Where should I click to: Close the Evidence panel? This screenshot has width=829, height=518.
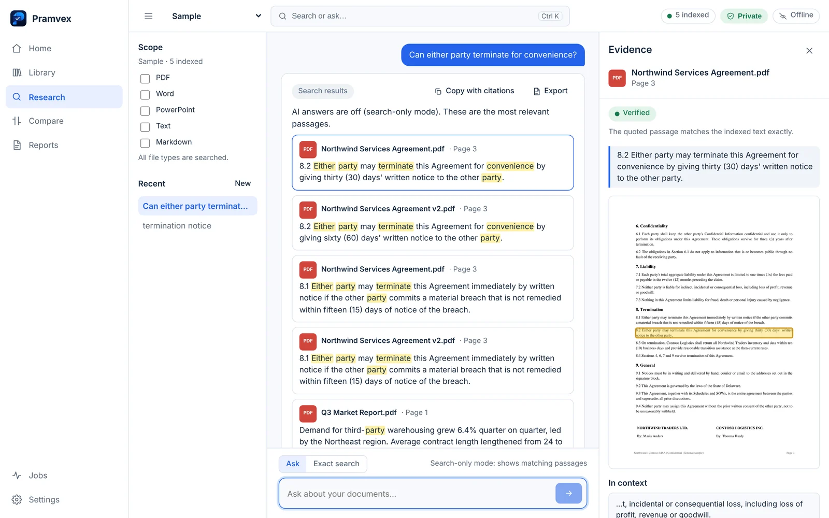click(x=809, y=50)
